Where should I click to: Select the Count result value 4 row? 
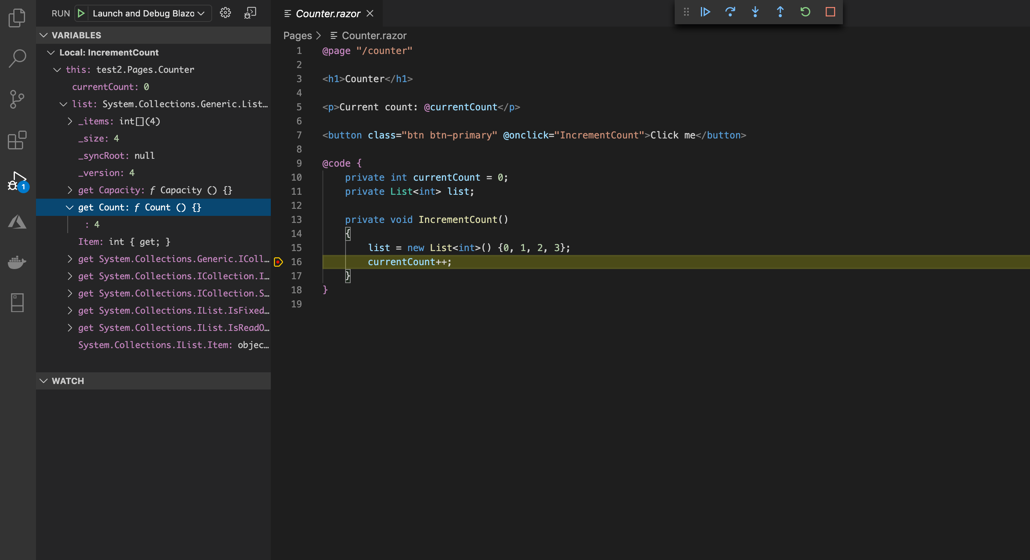coord(153,224)
